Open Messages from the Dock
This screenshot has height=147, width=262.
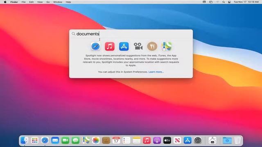pos(75,140)
